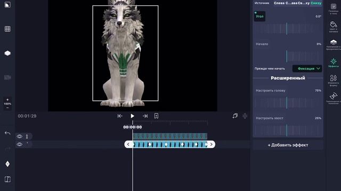This screenshot has width=341, height=191.
Task: Click the 75% head value
Action: coord(318,91)
